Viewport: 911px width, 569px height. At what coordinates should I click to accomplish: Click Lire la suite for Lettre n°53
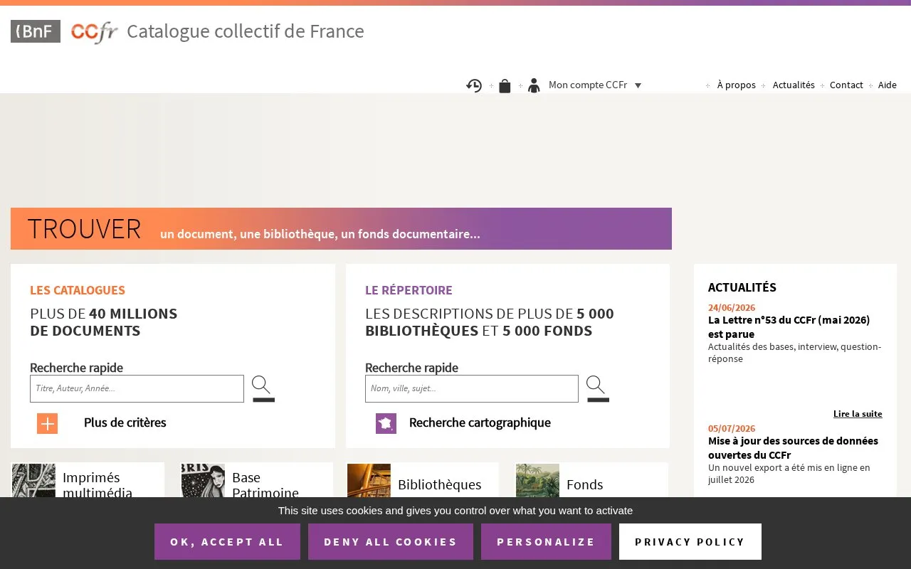pos(858,414)
